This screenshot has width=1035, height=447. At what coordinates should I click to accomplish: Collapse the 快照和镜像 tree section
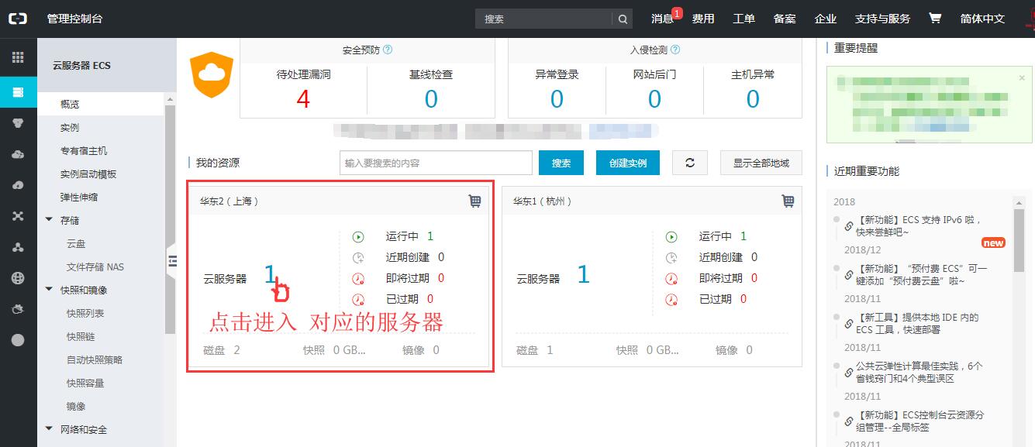click(50, 290)
